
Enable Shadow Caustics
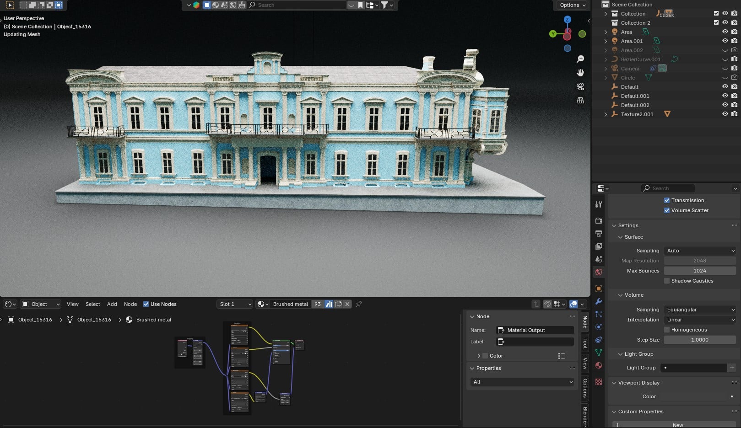point(667,281)
